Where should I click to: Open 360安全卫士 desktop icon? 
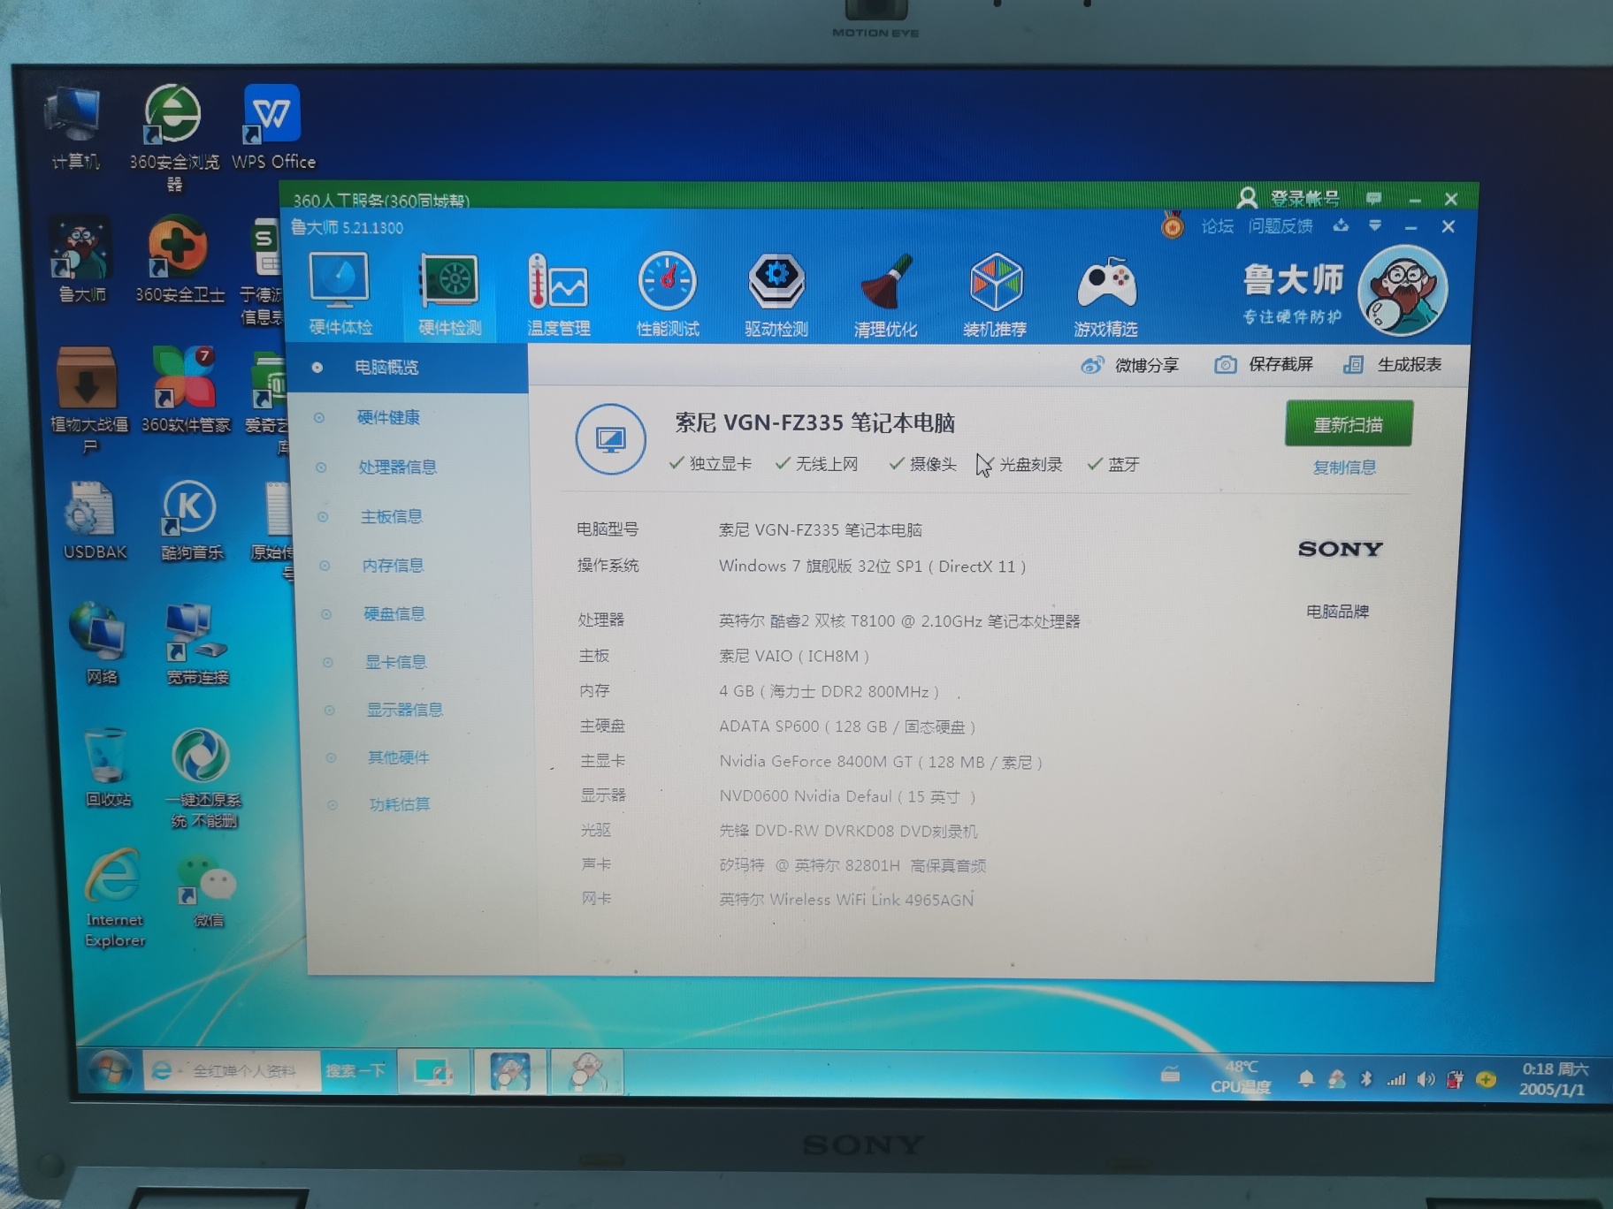click(x=180, y=260)
